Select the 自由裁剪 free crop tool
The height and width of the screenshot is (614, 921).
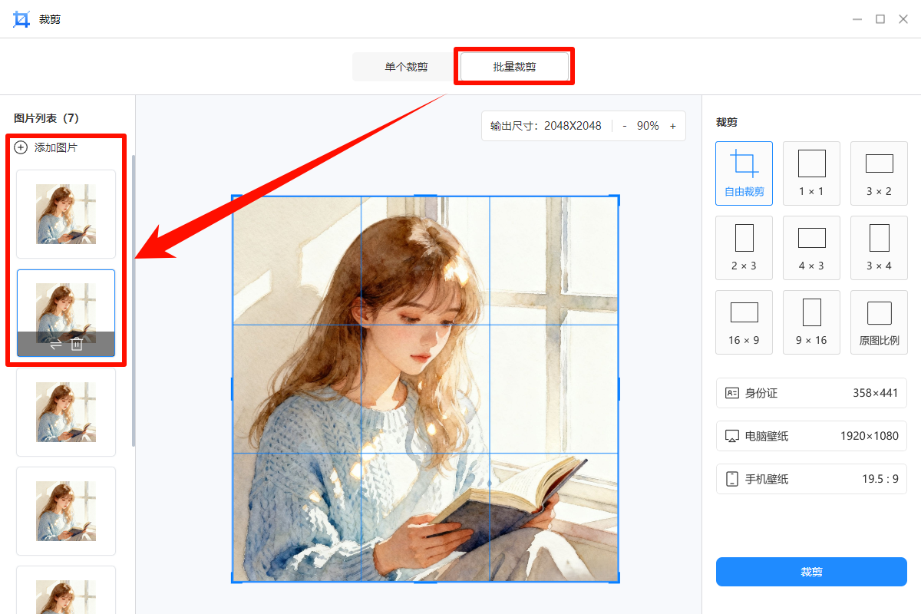tap(743, 173)
